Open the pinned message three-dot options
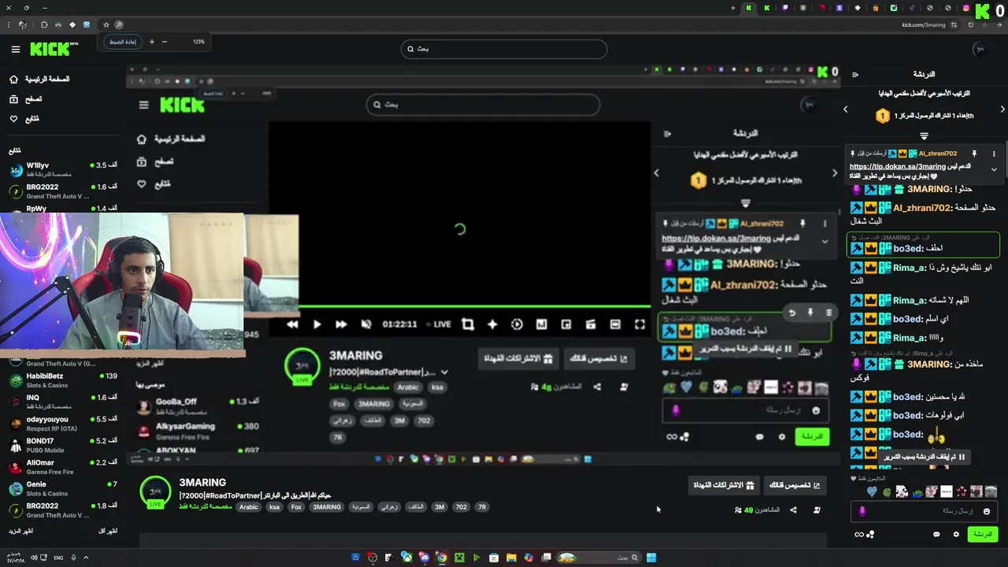This screenshot has height=567, width=1008. pyautogui.click(x=994, y=154)
